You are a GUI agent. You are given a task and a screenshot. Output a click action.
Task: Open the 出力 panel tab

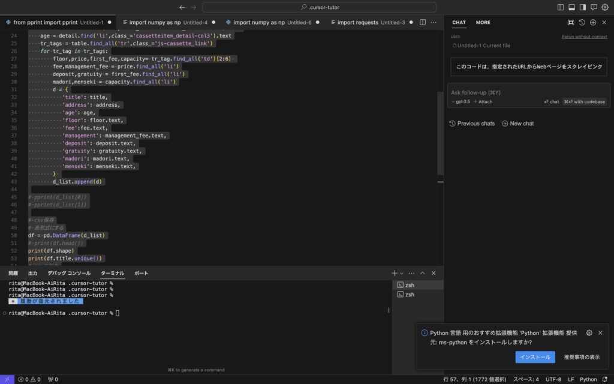33,273
